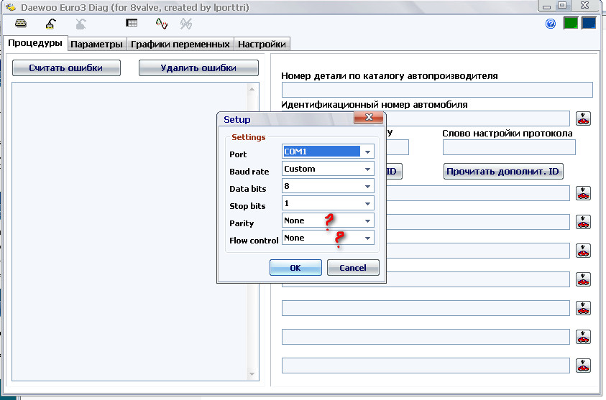Switch to the Процедуры tab

[35, 43]
